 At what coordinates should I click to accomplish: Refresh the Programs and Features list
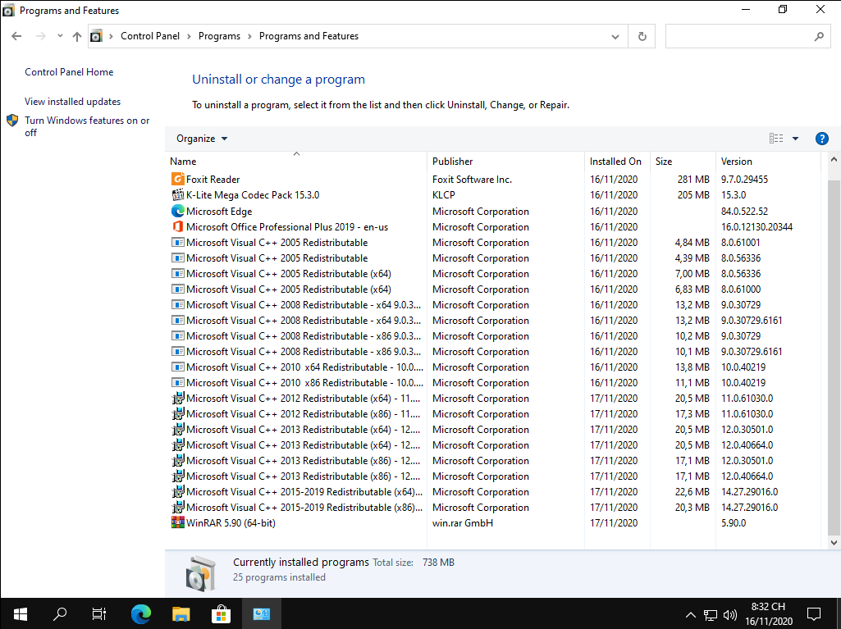[x=642, y=36]
